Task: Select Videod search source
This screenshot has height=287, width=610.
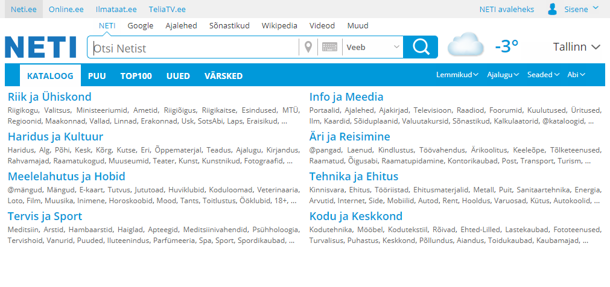Action: tap(322, 26)
